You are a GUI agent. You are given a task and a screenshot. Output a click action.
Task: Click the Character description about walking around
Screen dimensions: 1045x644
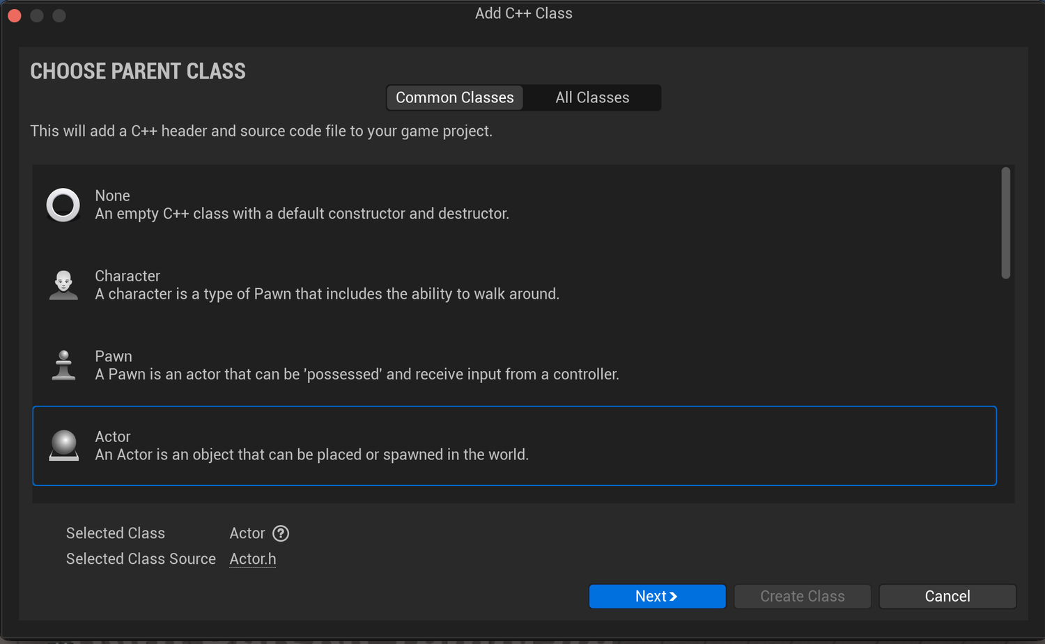pyautogui.click(x=327, y=294)
